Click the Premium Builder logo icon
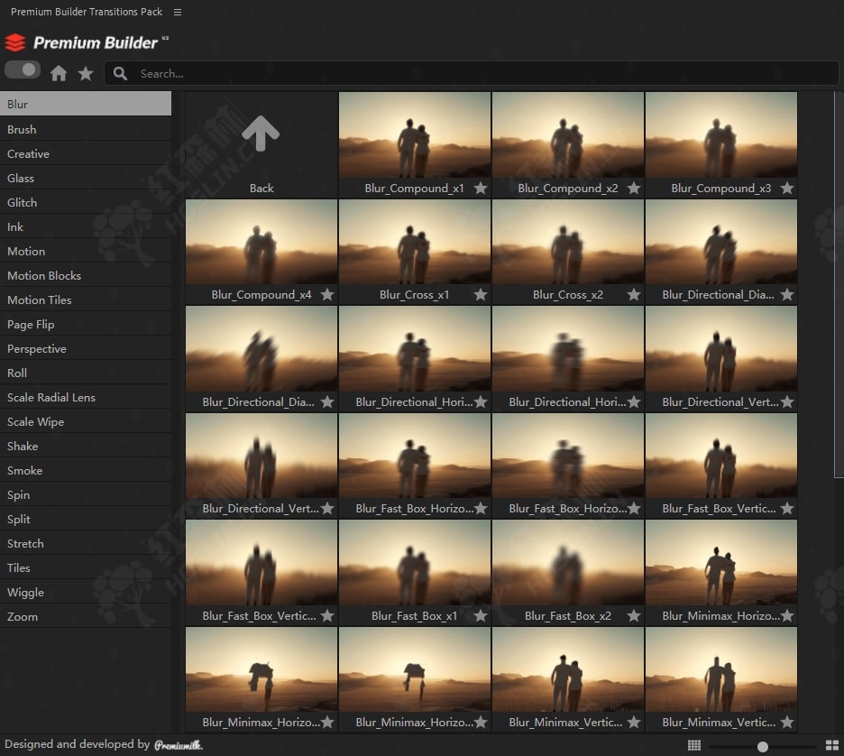 [15, 42]
